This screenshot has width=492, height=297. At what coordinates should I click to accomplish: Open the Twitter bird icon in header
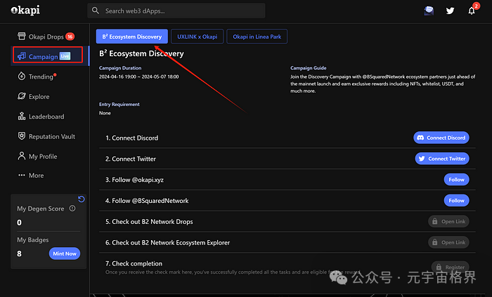pos(451,11)
